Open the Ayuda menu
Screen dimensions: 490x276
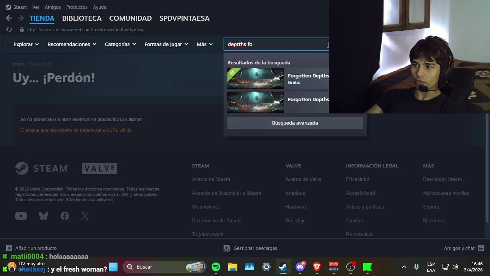pos(100,7)
